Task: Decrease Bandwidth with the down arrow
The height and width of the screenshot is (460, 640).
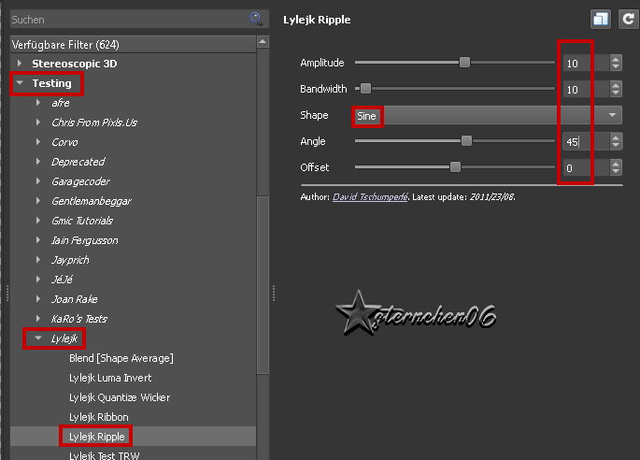Action: (616, 93)
